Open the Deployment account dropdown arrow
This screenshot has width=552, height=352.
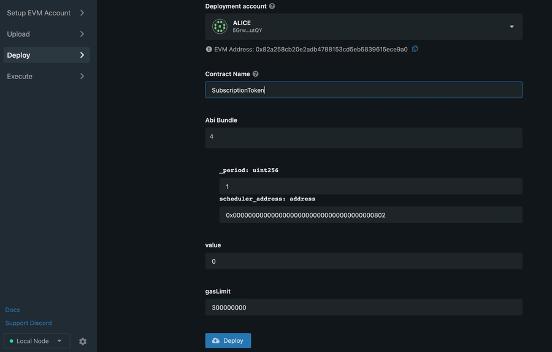pos(512,27)
